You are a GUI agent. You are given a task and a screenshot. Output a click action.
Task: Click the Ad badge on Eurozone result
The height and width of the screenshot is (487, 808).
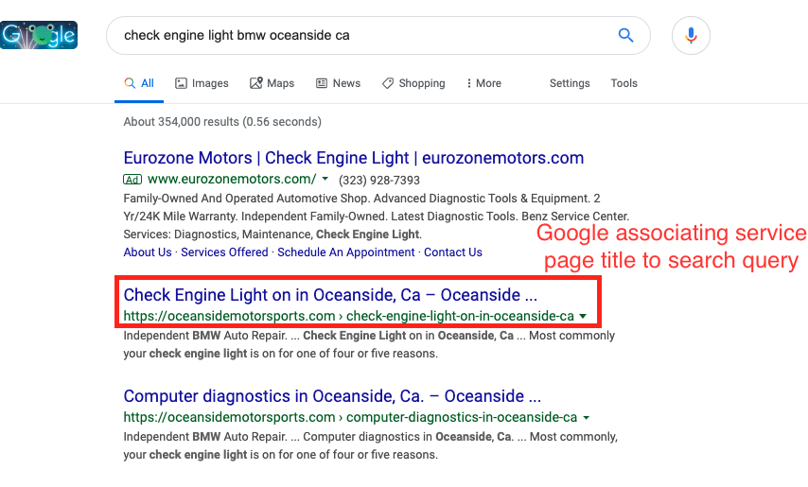tap(132, 180)
